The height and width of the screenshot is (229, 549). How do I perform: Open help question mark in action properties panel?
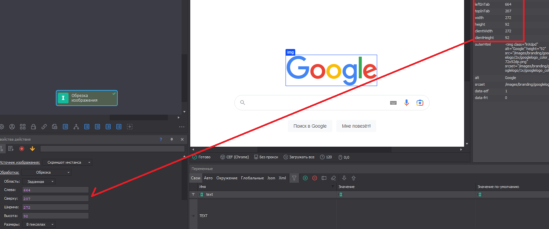pos(161,139)
